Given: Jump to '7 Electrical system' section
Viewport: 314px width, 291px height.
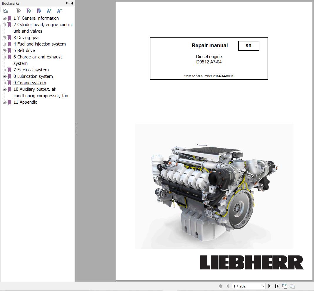Looking at the screenshot, I should [31, 70].
